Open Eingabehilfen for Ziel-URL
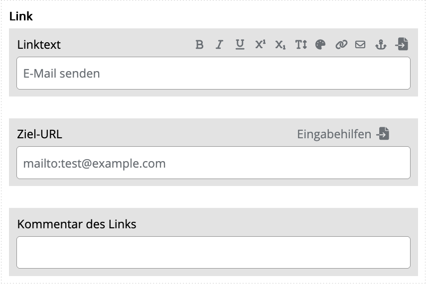The height and width of the screenshot is (285, 427). pos(334,134)
